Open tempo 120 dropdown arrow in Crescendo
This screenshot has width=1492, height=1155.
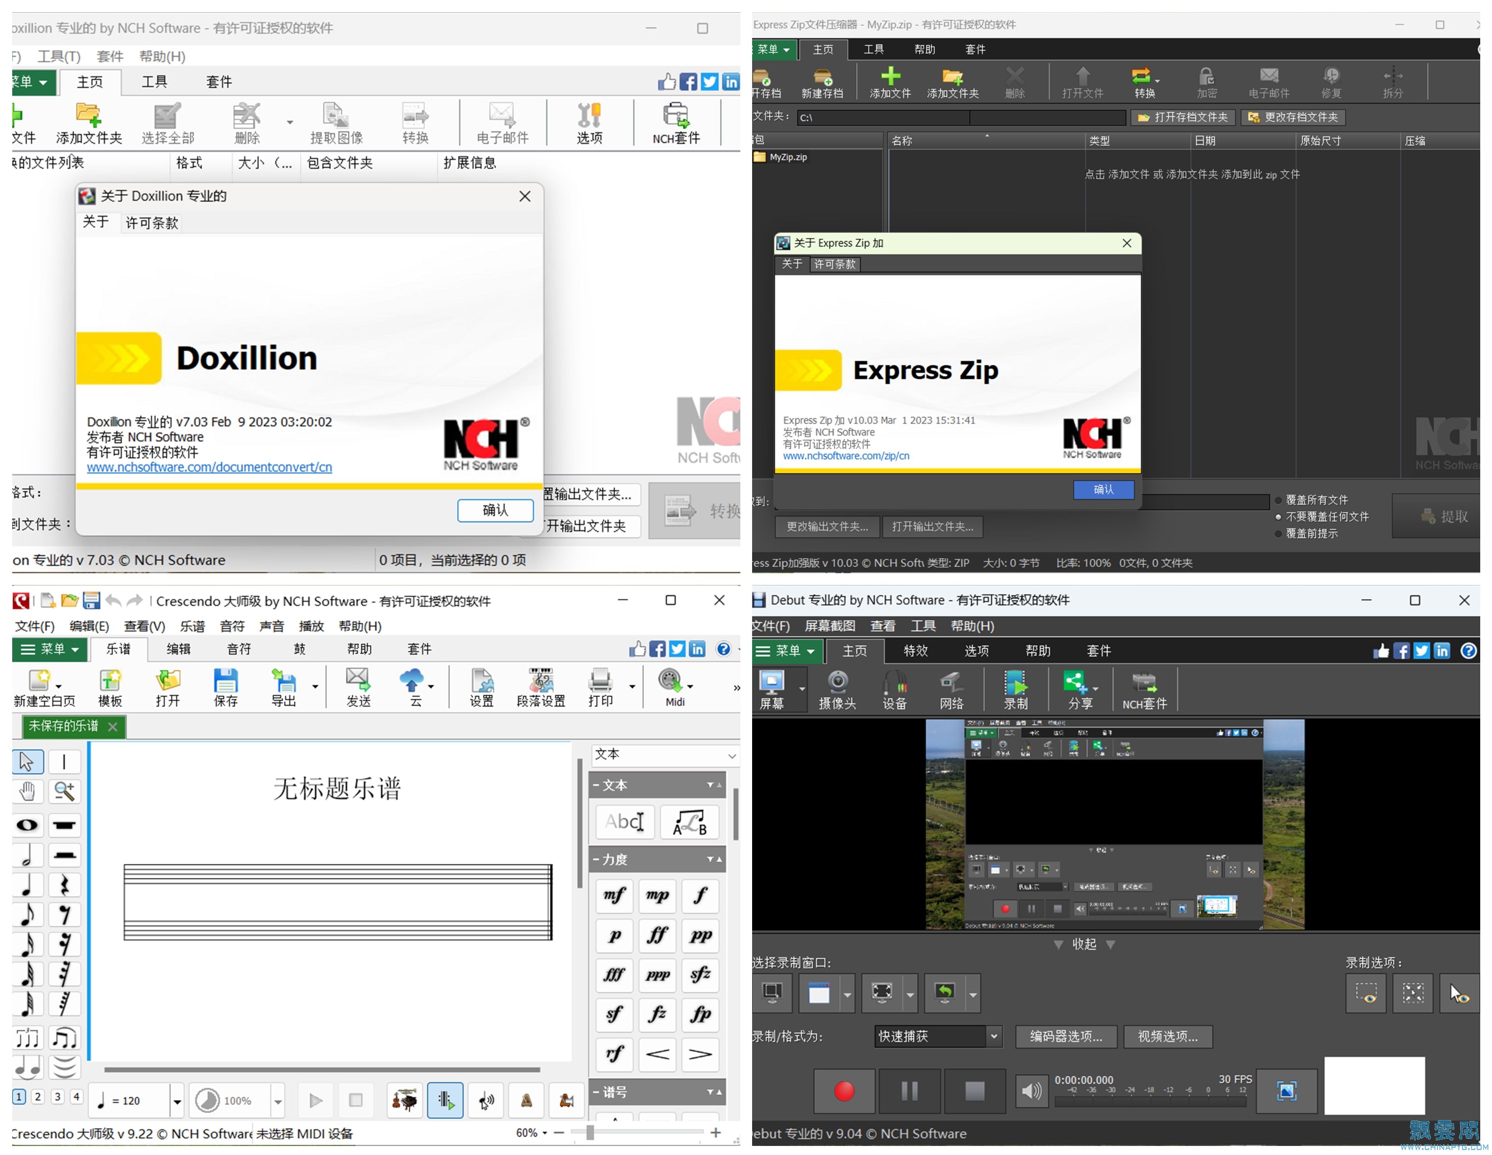coord(177,1101)
